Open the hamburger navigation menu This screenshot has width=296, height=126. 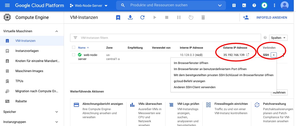[7, 5]
